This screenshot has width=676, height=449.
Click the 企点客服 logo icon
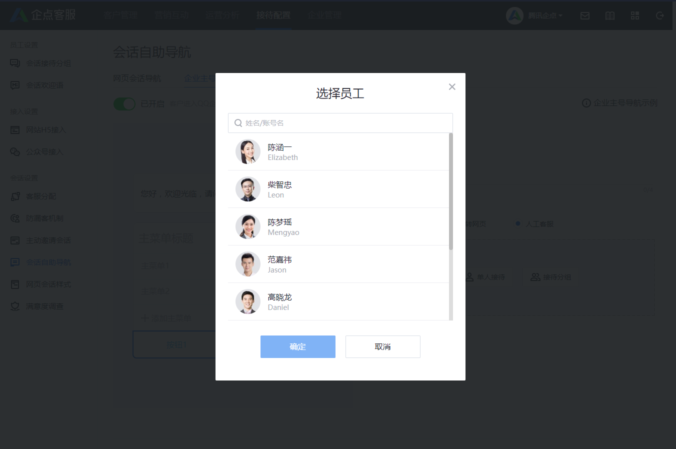click(x=19, y=15)
